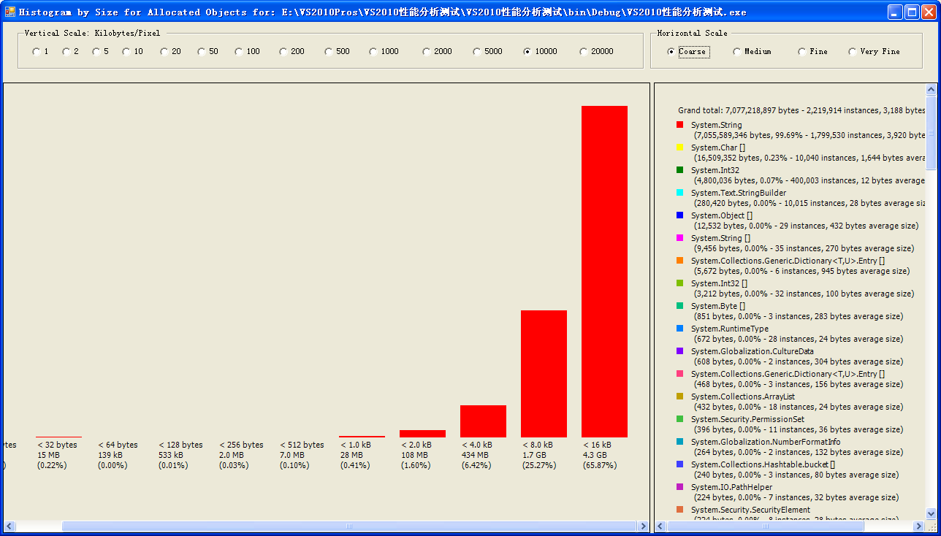Viewport: 941px width, 536px height.
Task: Click legend horizontal scrollbar left arrow
Action: pos(661,526)
